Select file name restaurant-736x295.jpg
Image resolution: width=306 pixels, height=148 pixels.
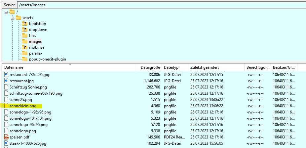click(x=29, y=75)
